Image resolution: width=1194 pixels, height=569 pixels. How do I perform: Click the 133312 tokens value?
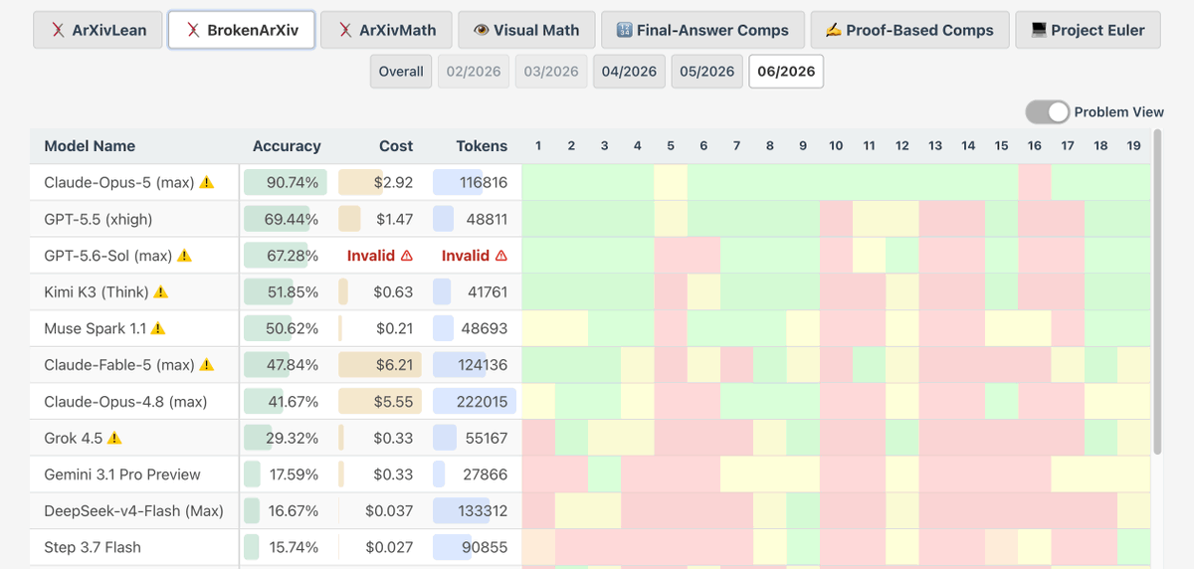coord(482,511)
